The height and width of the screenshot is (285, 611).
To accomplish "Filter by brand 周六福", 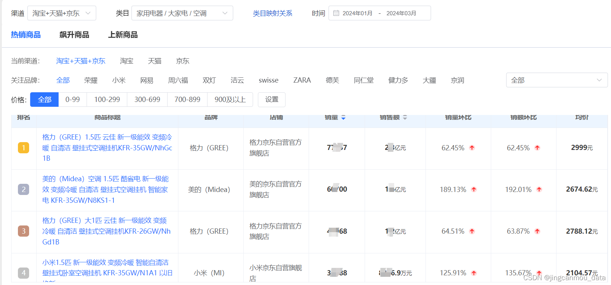I will pyautogui.click(x=178, y=80).
